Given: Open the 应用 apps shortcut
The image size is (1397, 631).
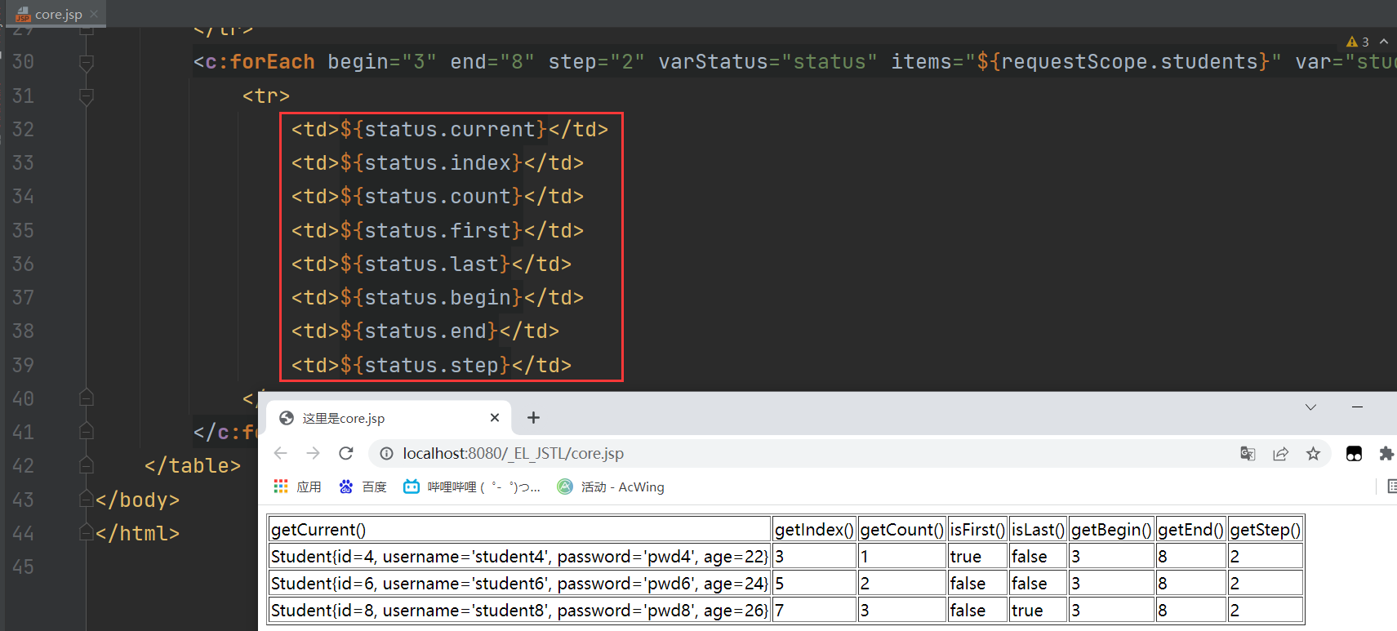Looking at the screenshot, I should (297, 487).
